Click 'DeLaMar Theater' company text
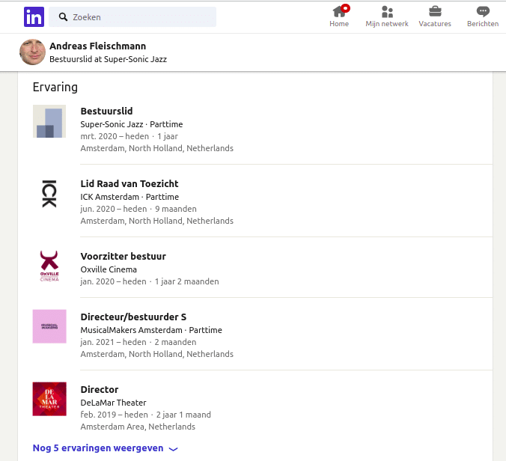 [x=114, y=403]
